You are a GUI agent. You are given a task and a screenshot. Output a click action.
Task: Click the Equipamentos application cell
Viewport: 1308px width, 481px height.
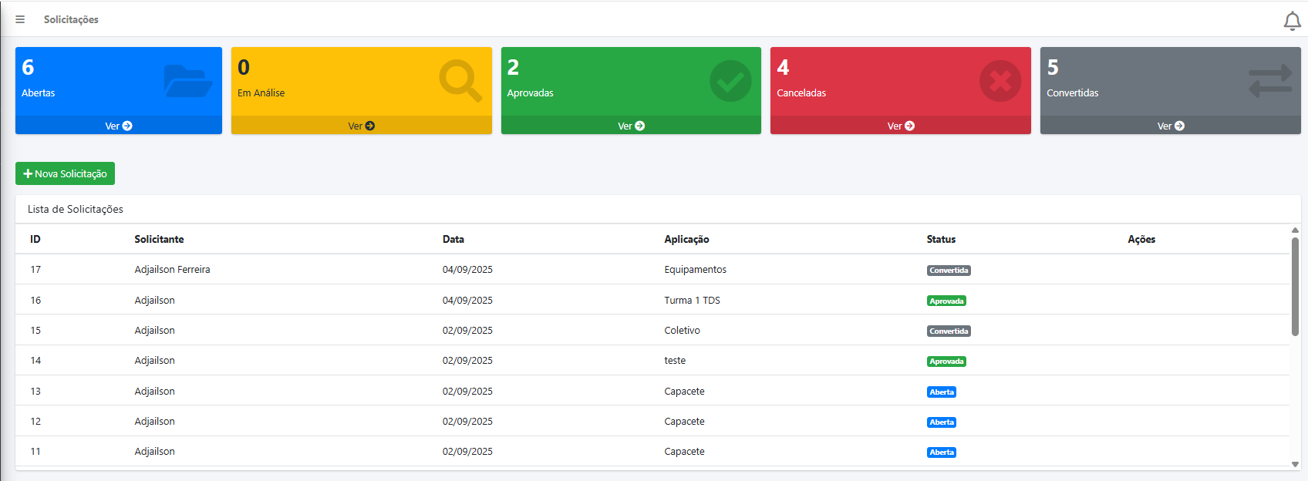pos(695,269)
